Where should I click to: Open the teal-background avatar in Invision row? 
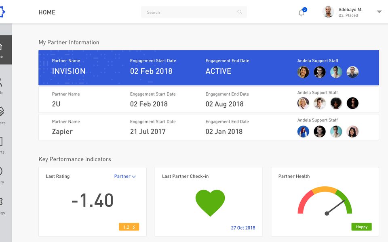tap(336, 72)
